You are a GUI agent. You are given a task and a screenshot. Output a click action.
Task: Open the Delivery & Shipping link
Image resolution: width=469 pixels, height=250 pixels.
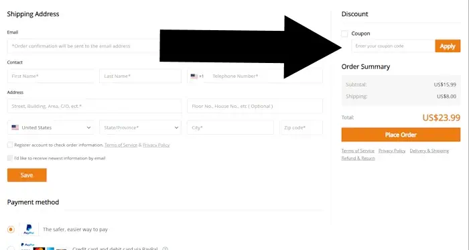[x=429, y=151]
